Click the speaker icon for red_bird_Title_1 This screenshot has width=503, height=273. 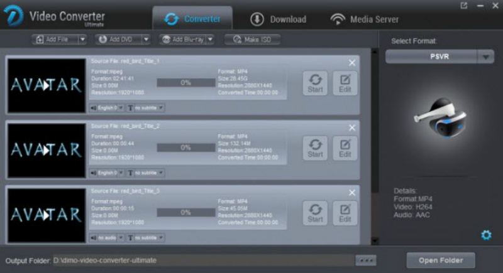(x=93, y=108)
